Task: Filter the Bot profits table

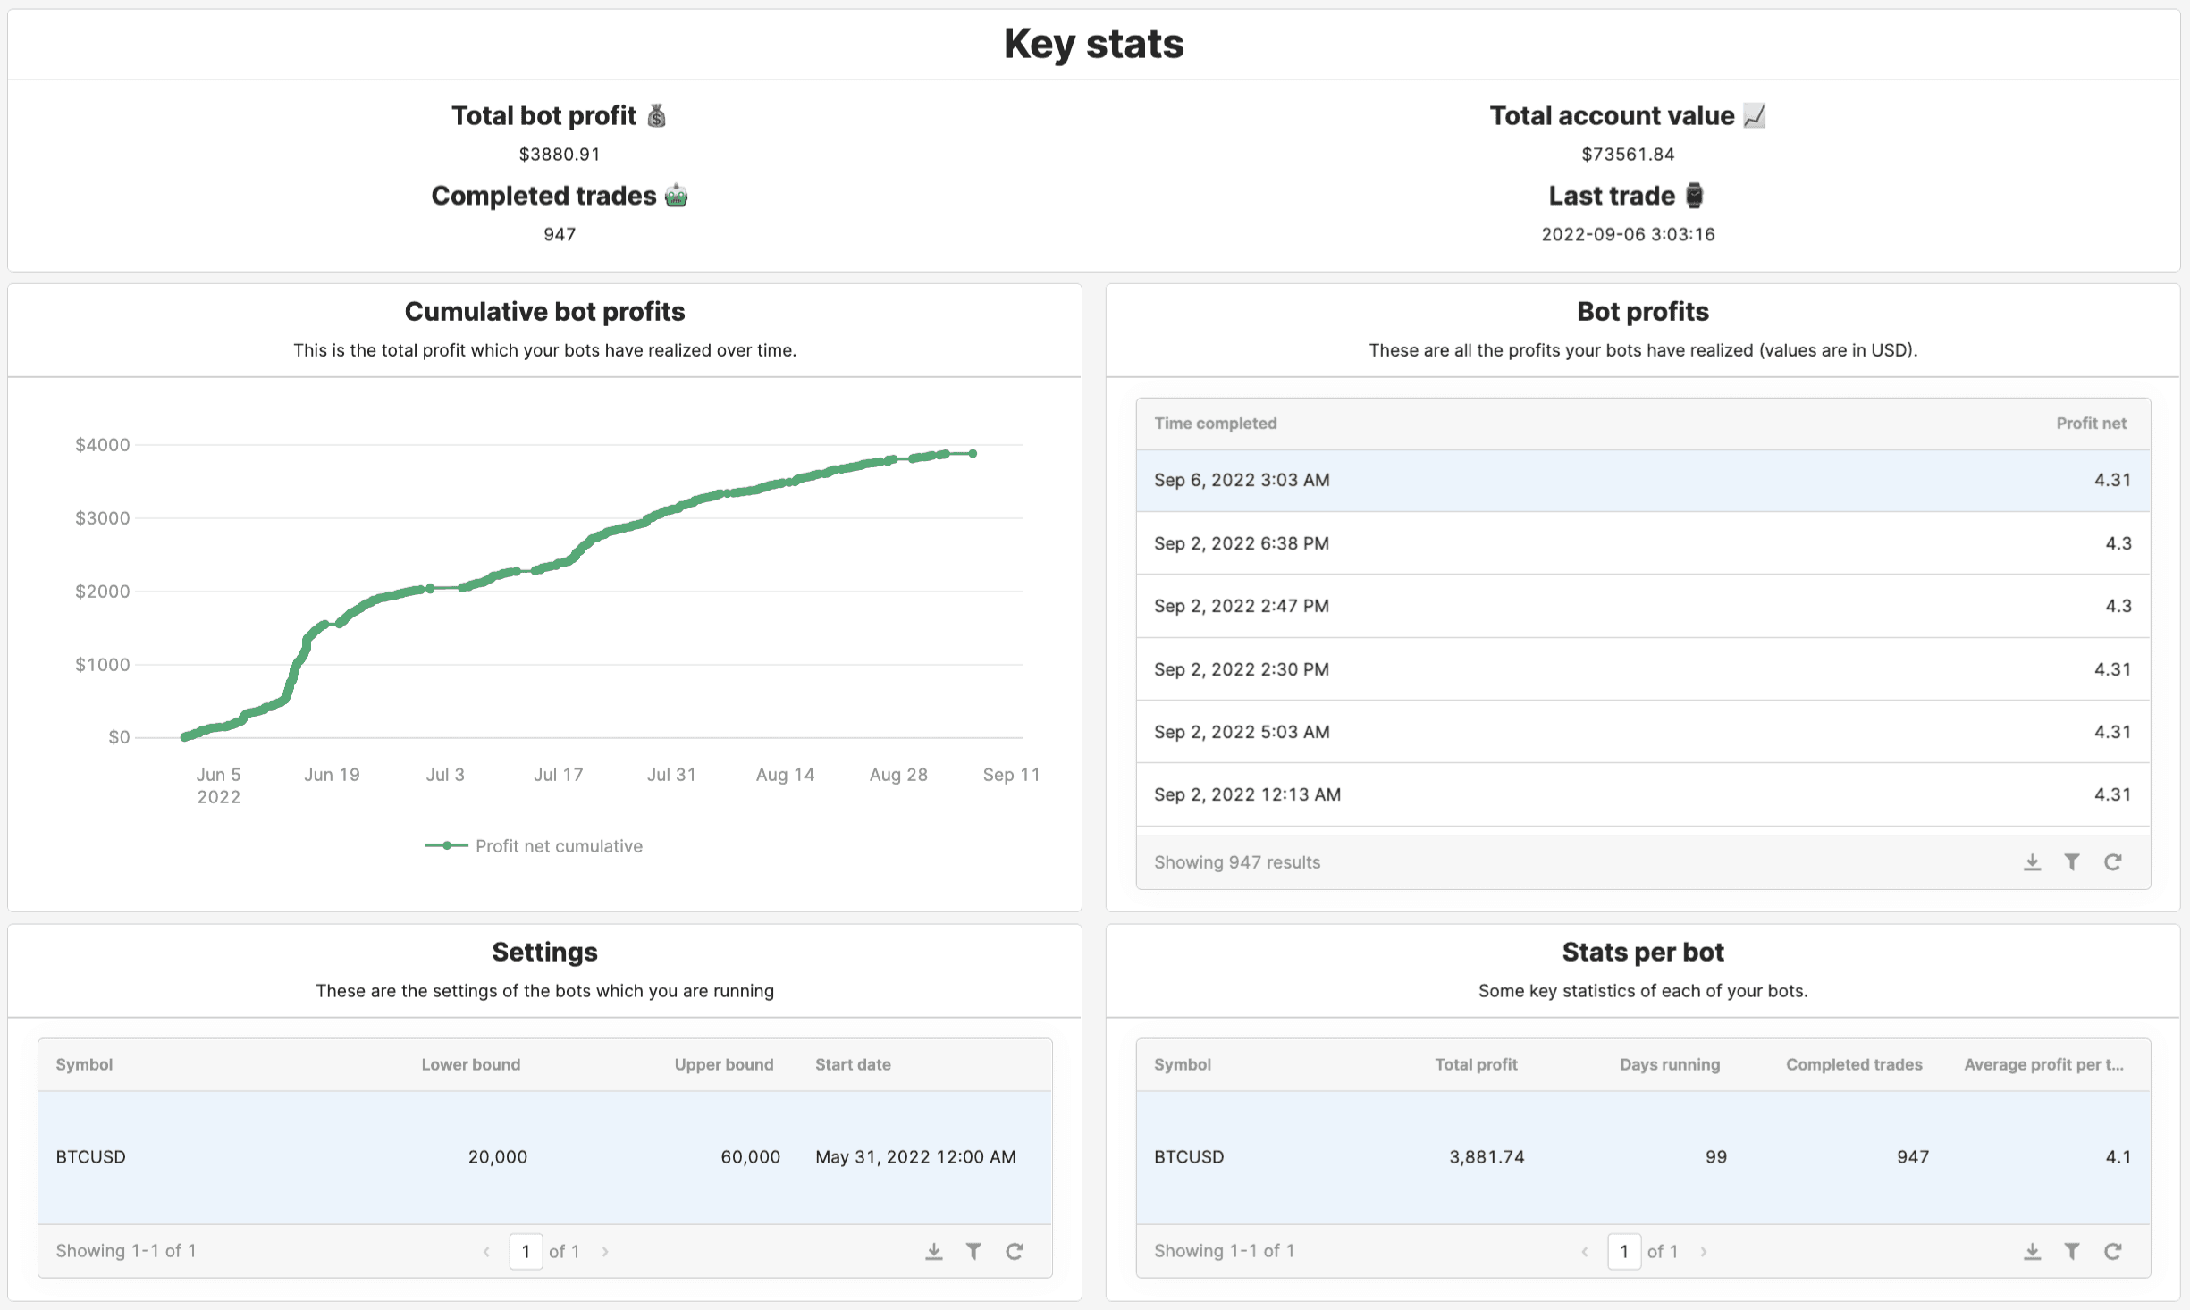Action: pyautogui.click(x=2072, y=862)
